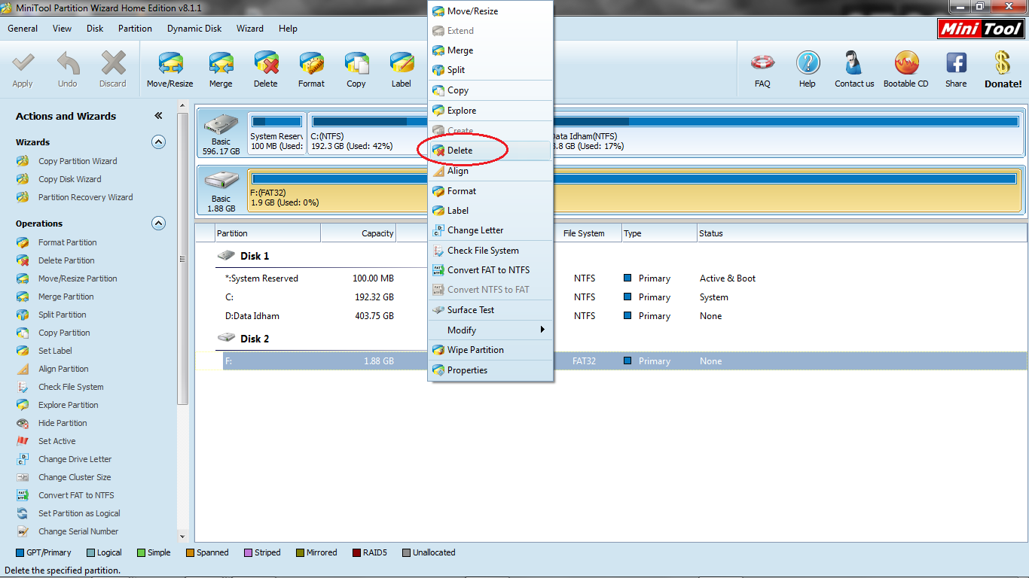Select the System Reserved partition block

pyautogui.click(x=276, y=132)
